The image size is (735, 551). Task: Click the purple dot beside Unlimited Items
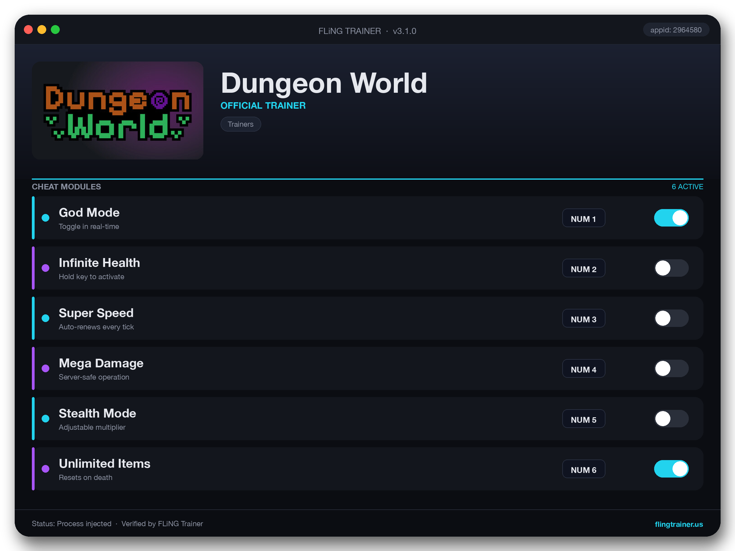[x=46, y=469]
